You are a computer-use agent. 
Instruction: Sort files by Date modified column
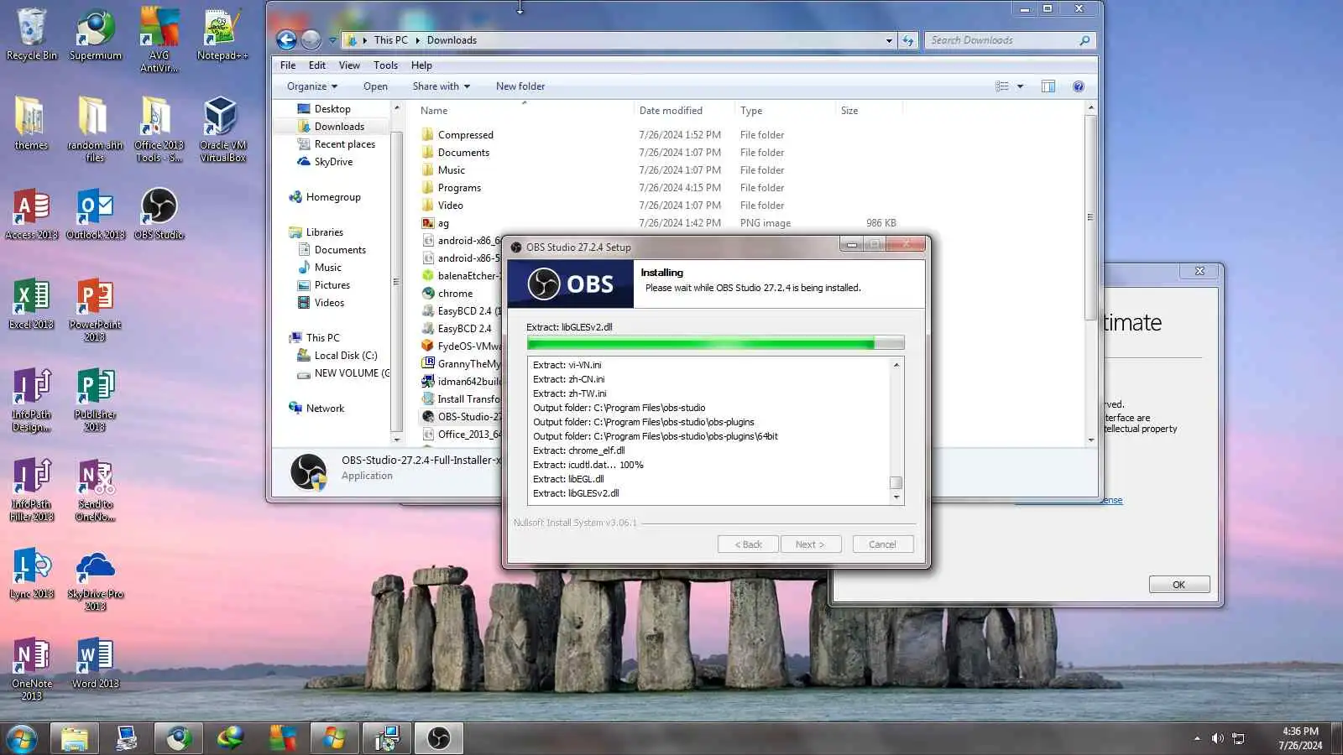coord(684,111)
